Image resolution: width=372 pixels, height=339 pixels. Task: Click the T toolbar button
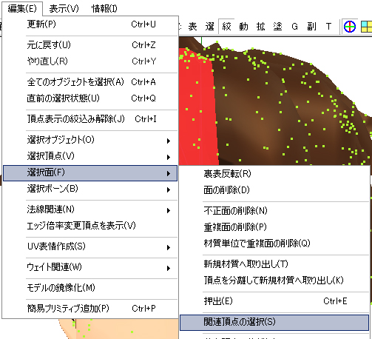pyautogui.click(x=328, y=26)
